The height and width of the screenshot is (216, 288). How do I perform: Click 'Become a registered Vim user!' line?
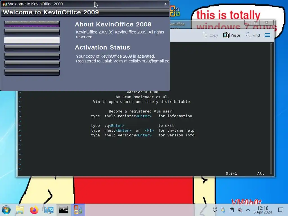[x=141, y=111]
